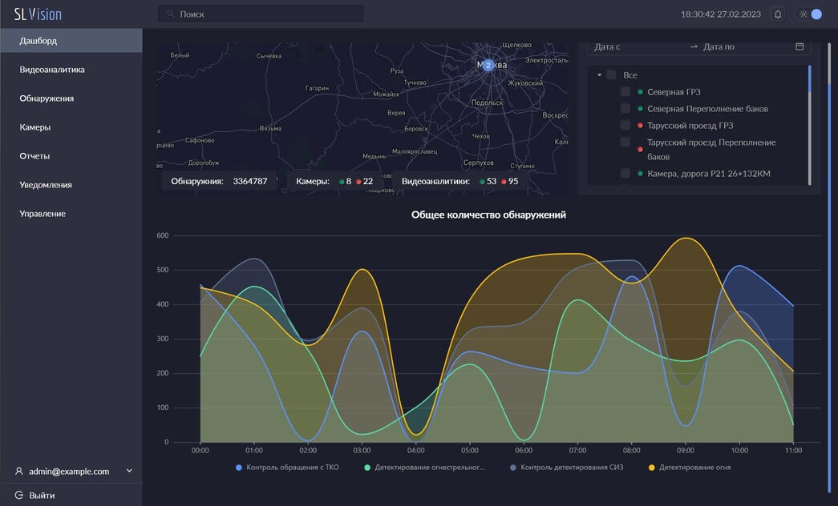Open the 'Видеоаналитика' menu section

click(52, 70)
